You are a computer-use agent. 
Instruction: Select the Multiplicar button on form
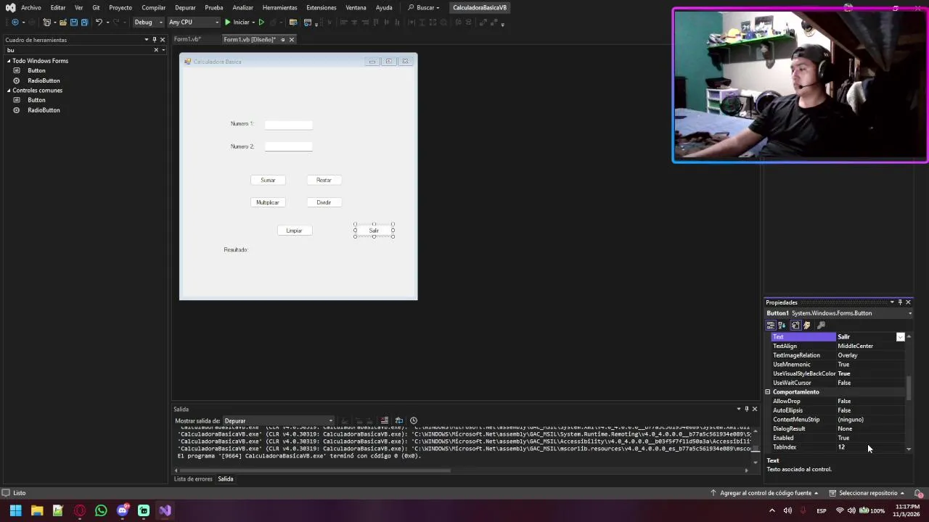pyautogui.click(x=268, y=202)
